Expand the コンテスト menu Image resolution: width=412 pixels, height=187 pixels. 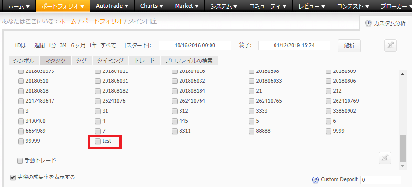pyautogui.click(x=353, y=6)
